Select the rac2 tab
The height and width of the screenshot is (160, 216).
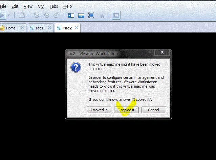67,28
